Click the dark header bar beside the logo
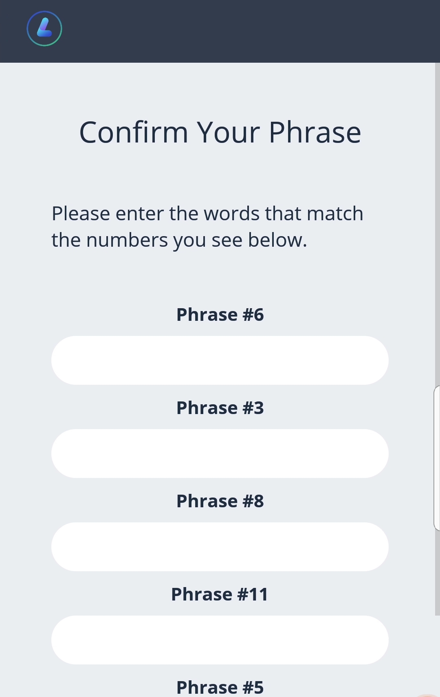 pyautogui.click(x=244, y=31)
